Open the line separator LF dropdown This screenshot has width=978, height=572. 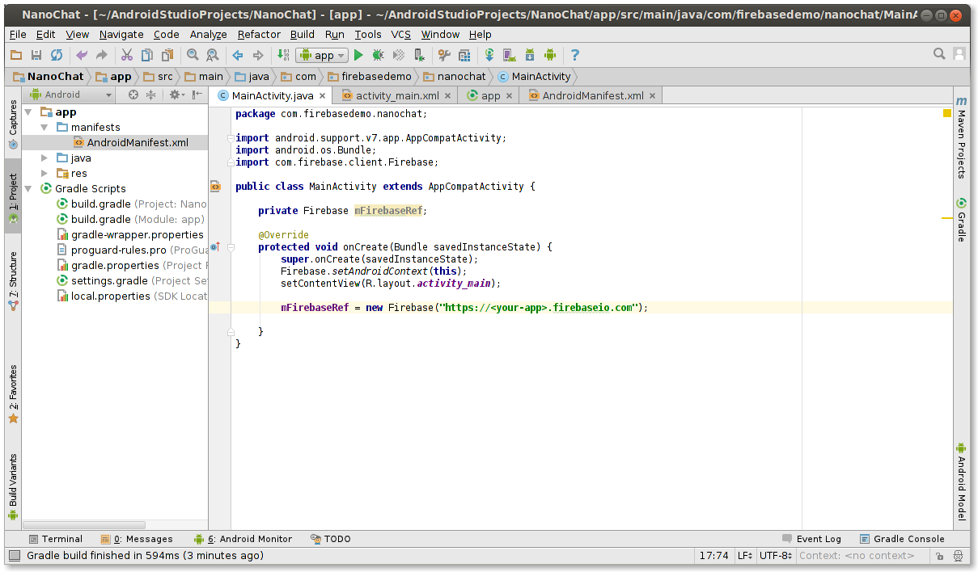[x=745, y=556]
